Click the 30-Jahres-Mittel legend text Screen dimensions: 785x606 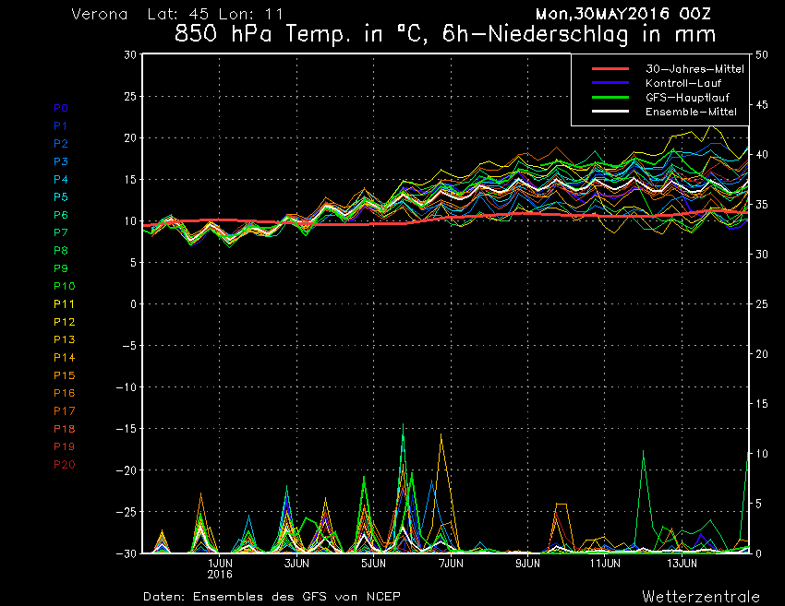click(694, 69)
